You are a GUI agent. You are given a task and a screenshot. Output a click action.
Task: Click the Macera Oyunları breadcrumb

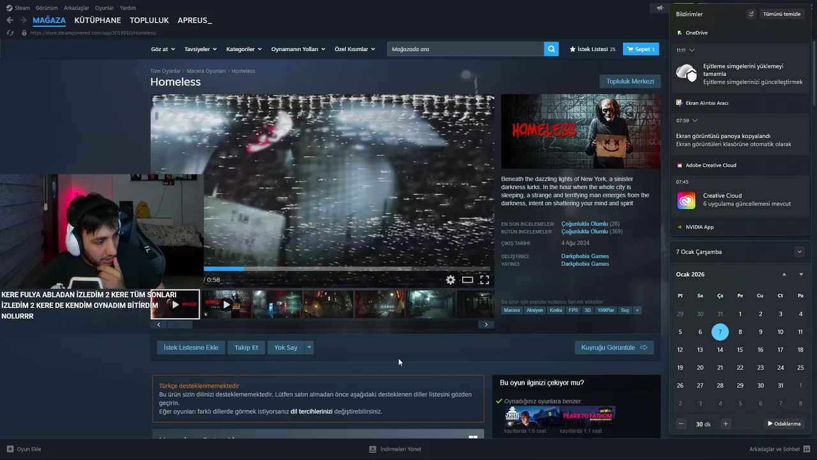pyautogui.click(x=206, y=71)
